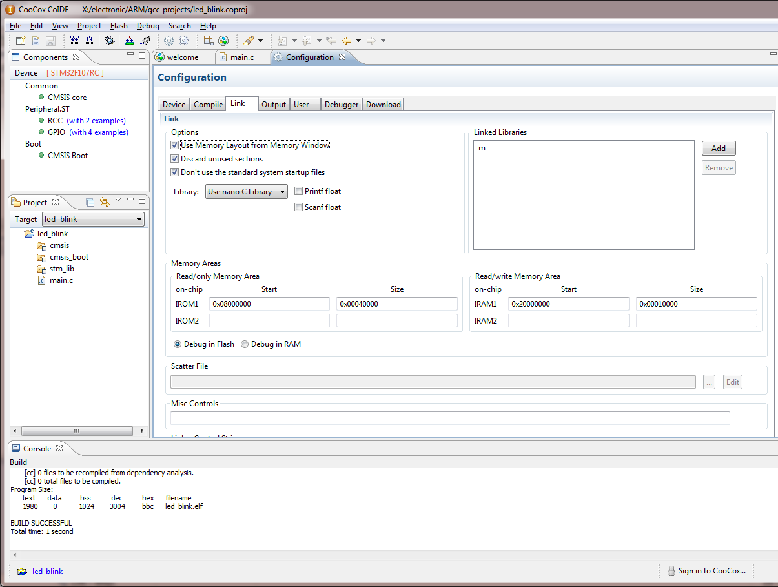Open the search flashlight dropdown arrow
This screenshot has width=778, height=587.
point(260,41)
